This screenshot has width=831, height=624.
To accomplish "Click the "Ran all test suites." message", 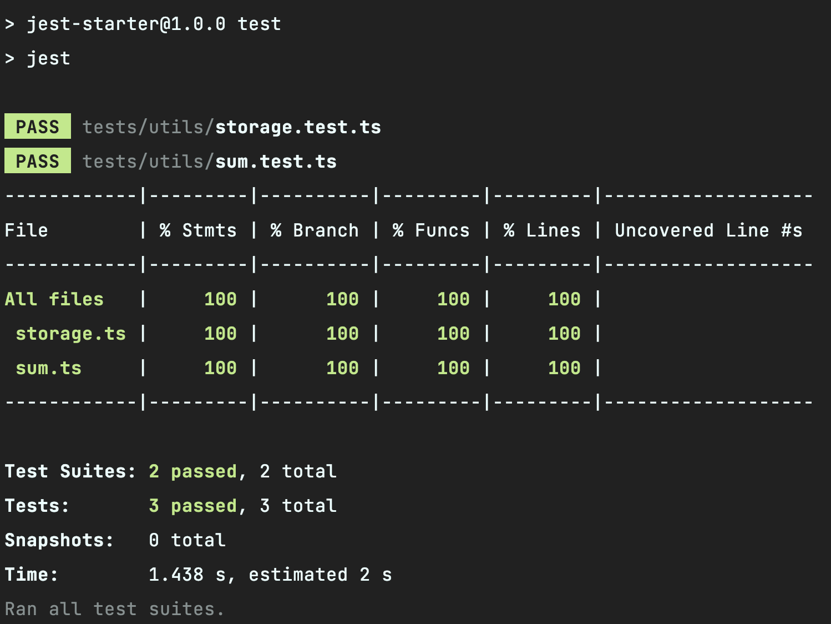I will pyautogui.click(x=114, y=609).
